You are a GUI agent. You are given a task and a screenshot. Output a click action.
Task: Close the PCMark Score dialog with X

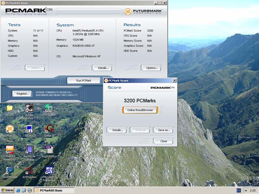click(174, 80)
